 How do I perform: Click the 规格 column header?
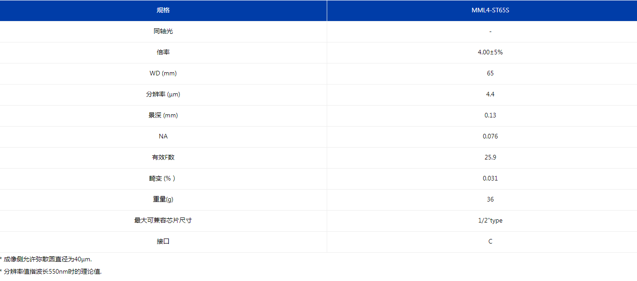point(163,11)
